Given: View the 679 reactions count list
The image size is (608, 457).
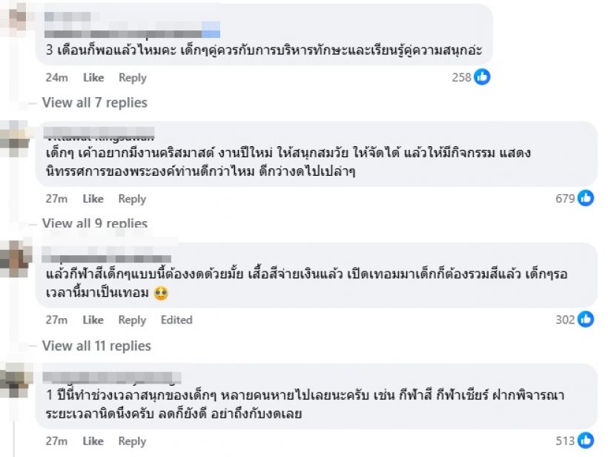Looking at the screenshot, I should coord(565,198).
